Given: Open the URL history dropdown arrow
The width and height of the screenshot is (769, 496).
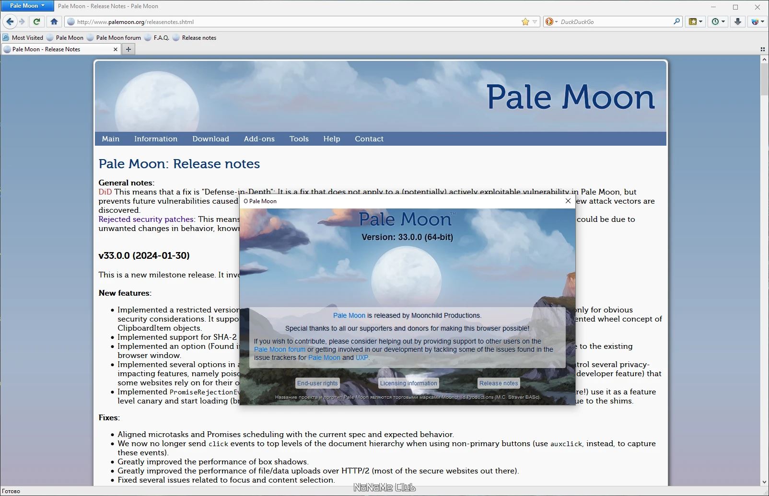Looking at the screenshot, I should pos(535,22).
